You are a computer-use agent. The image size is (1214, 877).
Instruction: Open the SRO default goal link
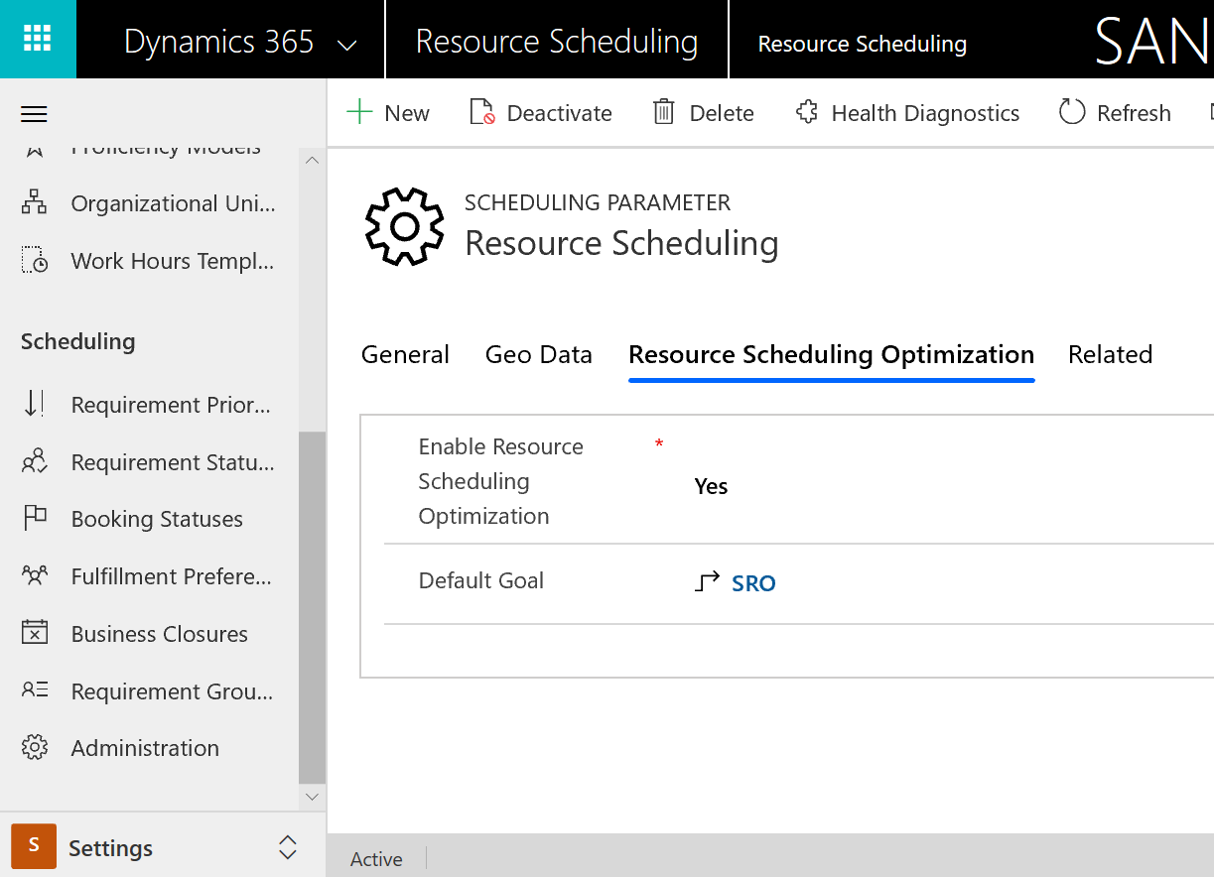pos(753,583)
